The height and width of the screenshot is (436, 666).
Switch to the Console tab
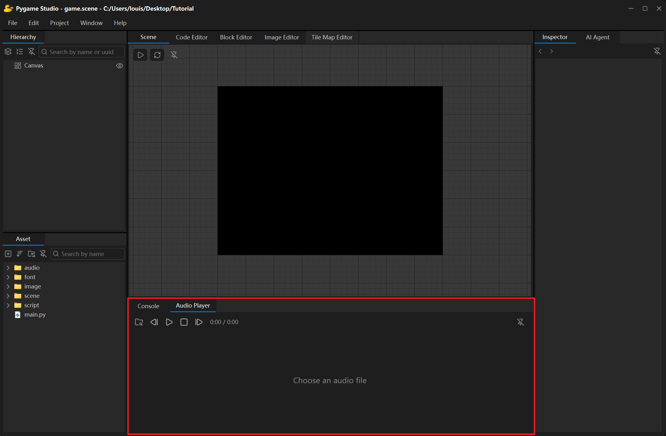[x=148, y=306]
